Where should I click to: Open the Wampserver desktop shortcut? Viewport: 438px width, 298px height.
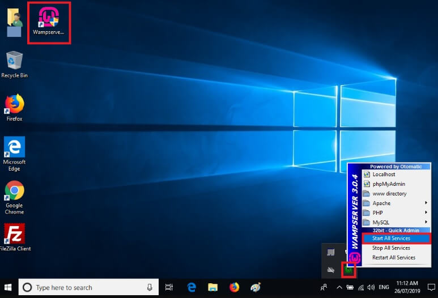point(49,22)
